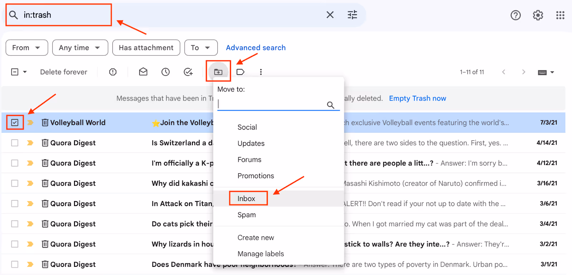The height and width of the screenshot is (275, 572).
Task: Select Forums in Move to menu
Action: tap(249, 160)
